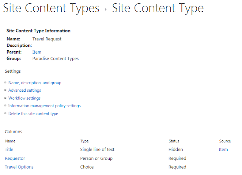This screenshot has height=175, width=242.
Task: Open the Item source link in the Title row
Action: pyautogui.click(x=223, y=149)
